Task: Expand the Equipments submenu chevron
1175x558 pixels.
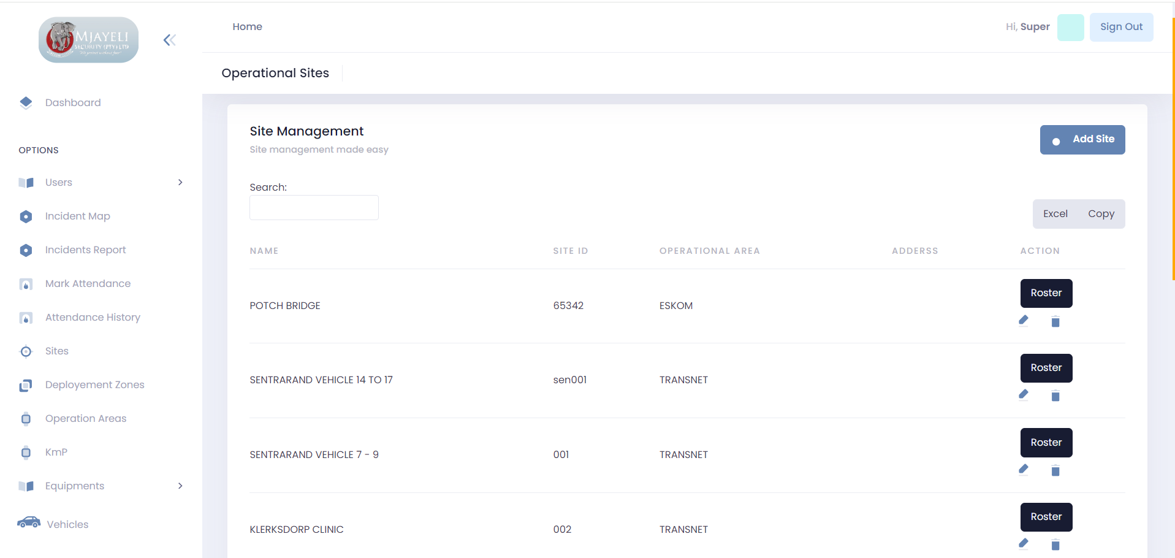Action: click(180, 486)
